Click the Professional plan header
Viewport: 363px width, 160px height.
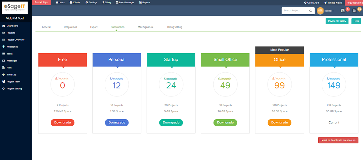pos(334,60)
